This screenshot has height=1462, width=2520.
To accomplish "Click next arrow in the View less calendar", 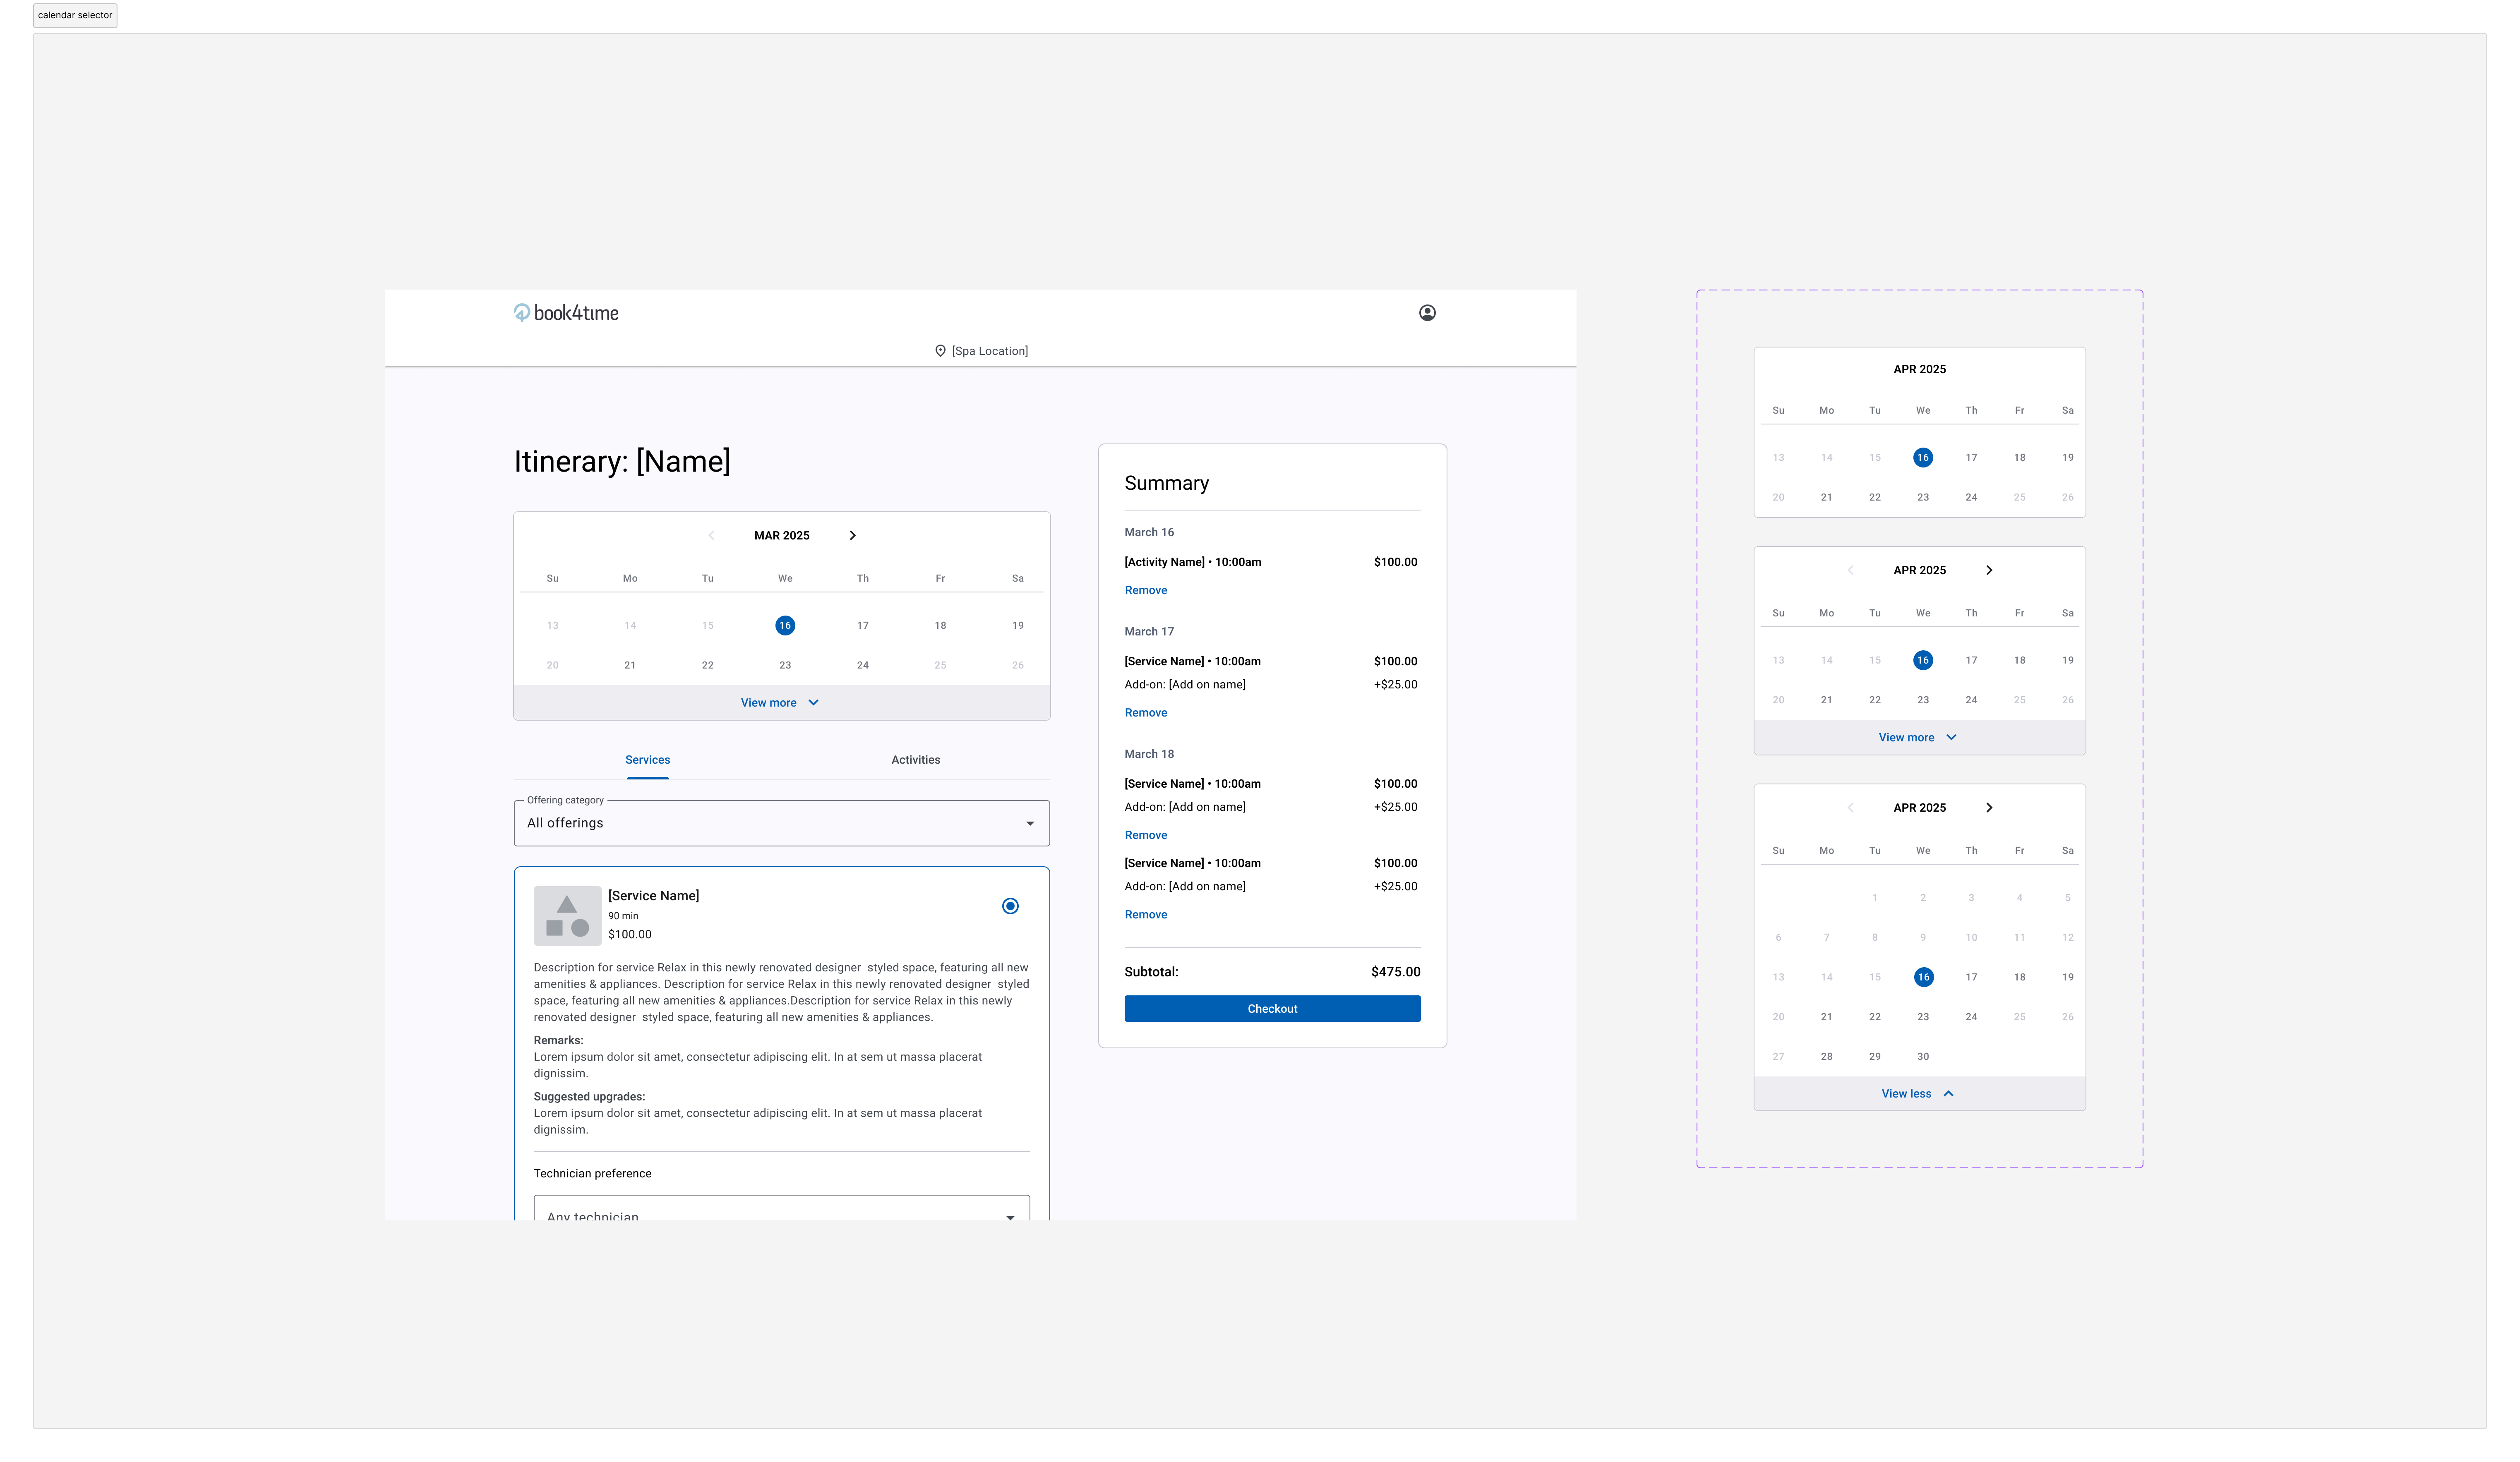I will (x=1989, y=808).
